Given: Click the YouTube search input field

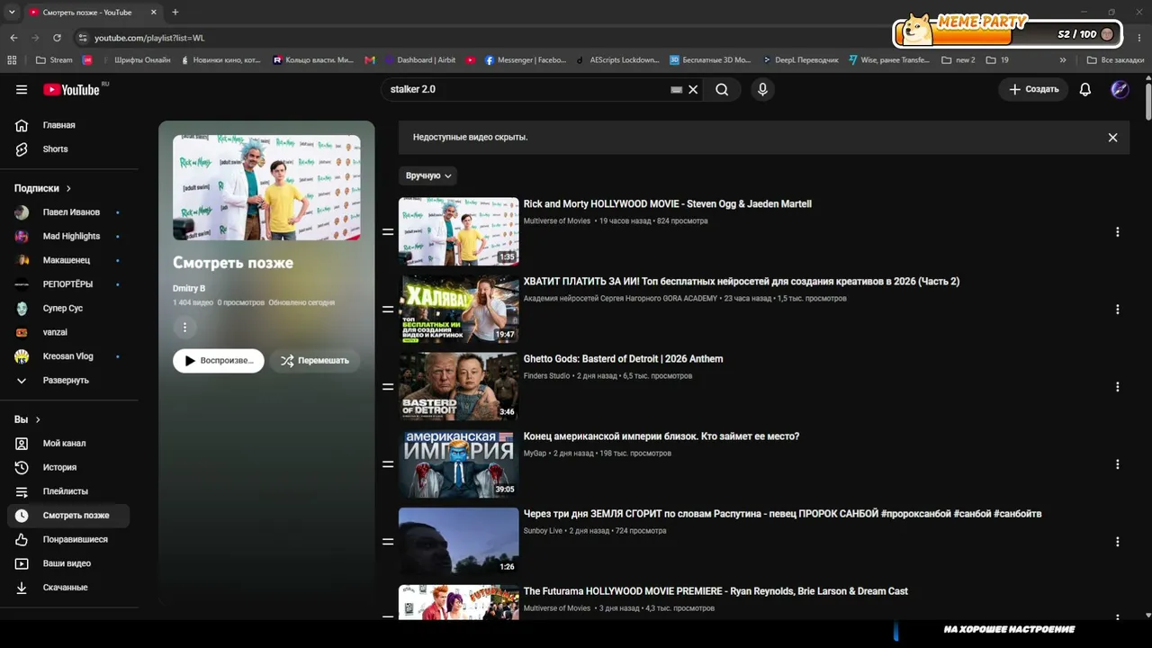Looking at the screenshot, I should 526,90.
